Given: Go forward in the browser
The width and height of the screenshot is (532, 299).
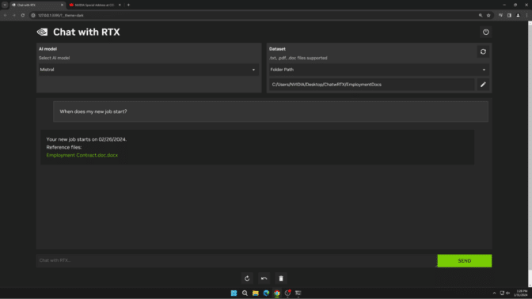Looking at the screenshot, I should [14, 15].
